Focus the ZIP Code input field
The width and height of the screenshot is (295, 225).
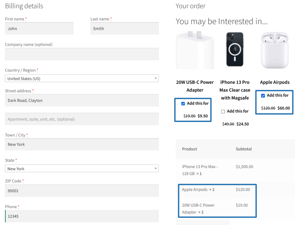pos(82,190)
